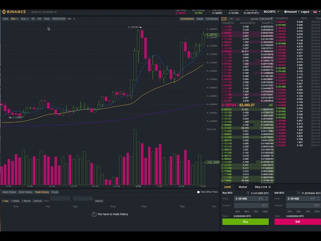This screenshot has width=321, height=241.
Task: Filter trade history by 1 Month
Action: [x=26, y=201]
